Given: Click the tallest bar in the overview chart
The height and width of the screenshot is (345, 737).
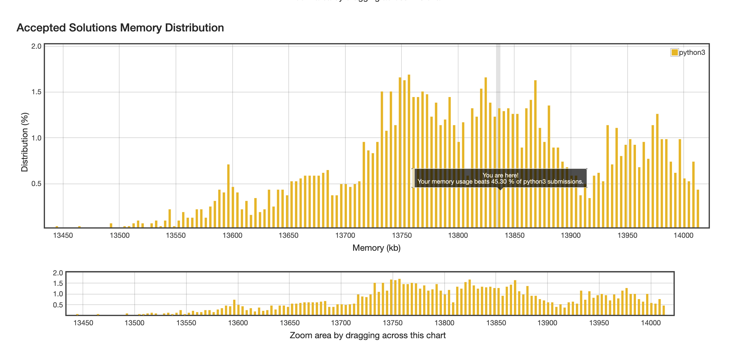Looking at the screenshot, I should (399, 297).
